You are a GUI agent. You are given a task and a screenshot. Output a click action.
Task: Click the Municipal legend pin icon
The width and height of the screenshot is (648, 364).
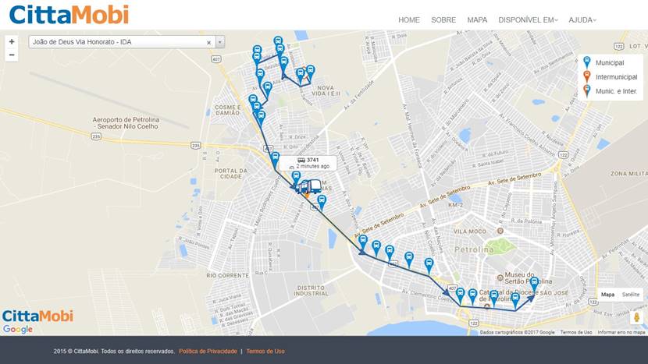(x=587, y=62)
